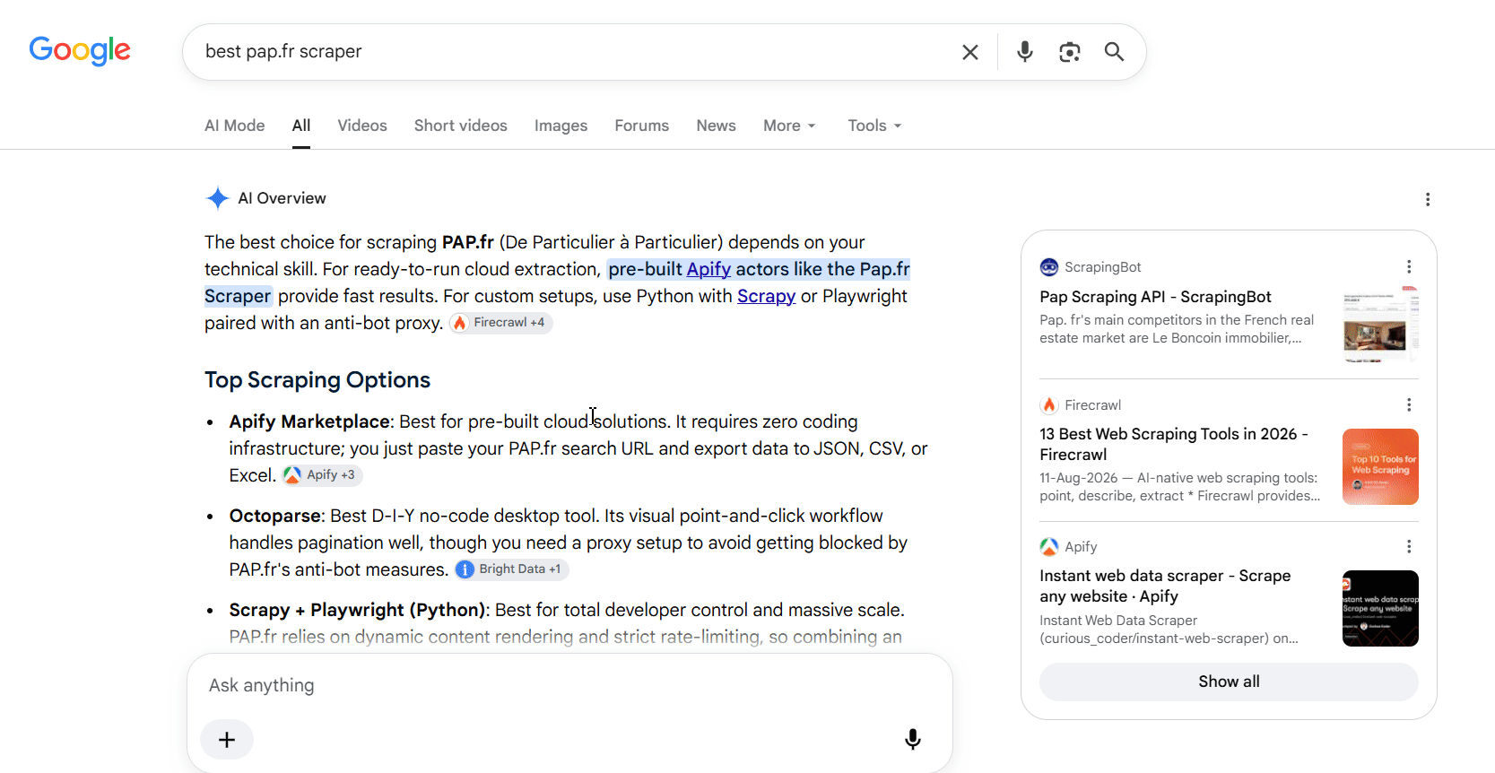Clear the search box with the X icon
1495x773 pixels.
click(x=970, y=52)
